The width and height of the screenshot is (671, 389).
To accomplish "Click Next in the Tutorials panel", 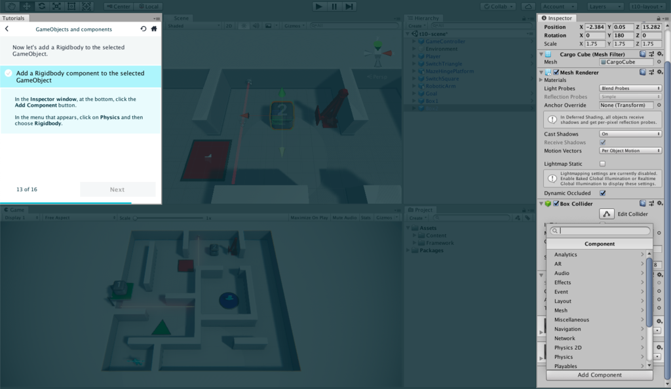I will pos(117,189).
